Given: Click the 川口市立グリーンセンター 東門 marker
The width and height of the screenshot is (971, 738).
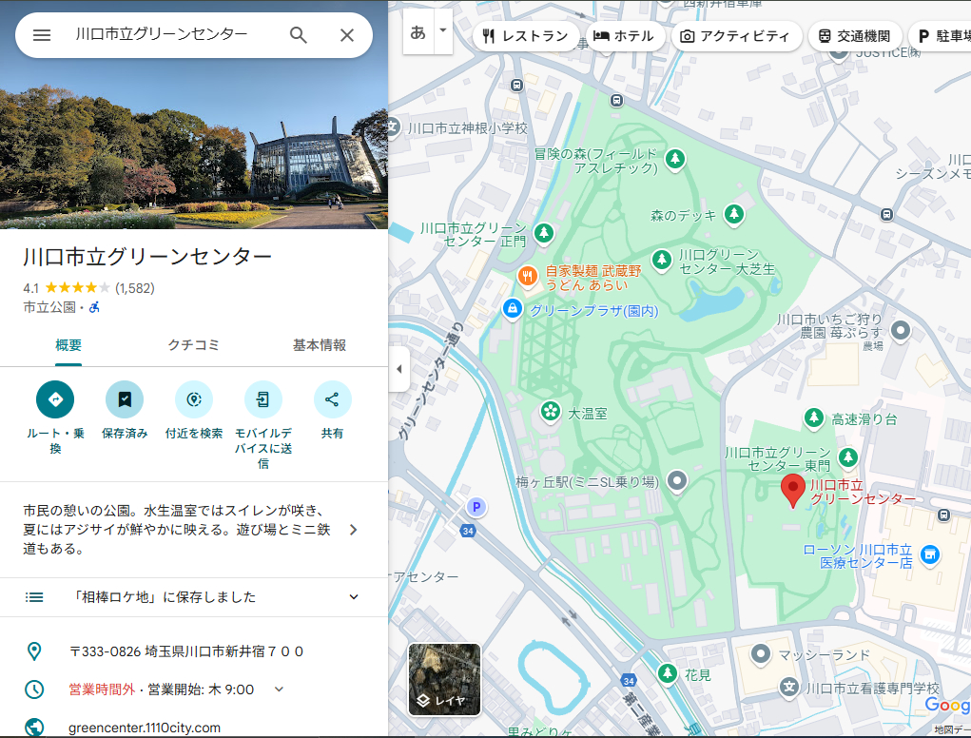Looking at the screenshot, I should [847, 458].
